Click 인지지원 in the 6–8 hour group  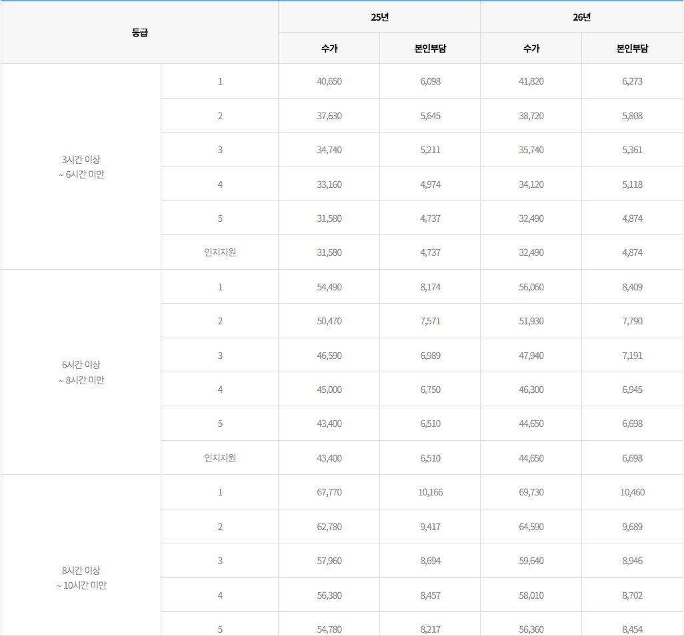pyautogui.click(x=219, y=458)
